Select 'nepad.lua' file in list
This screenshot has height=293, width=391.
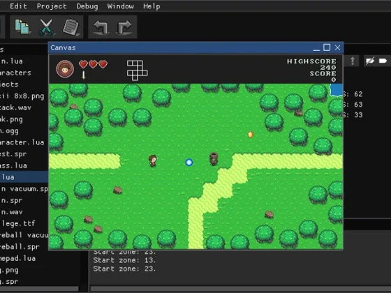tap(17, 258)
